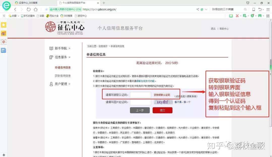Click the address bar URL
The width and height of the screenshot is (272, 157).
pos(99,9)
